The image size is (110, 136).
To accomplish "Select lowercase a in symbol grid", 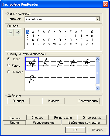I will [33, 32].
